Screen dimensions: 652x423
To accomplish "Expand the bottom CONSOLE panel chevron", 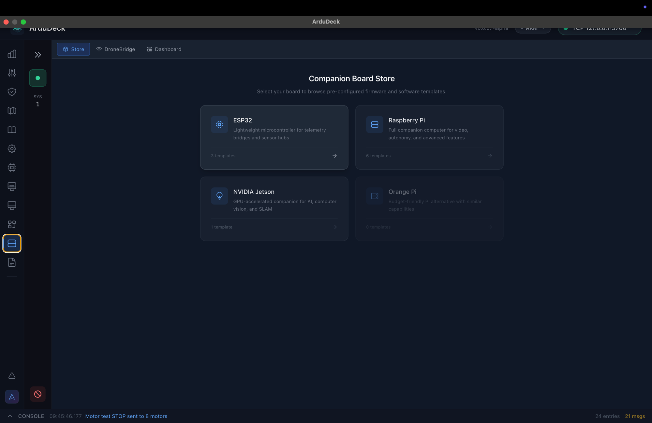I will [x=10, y=416].
